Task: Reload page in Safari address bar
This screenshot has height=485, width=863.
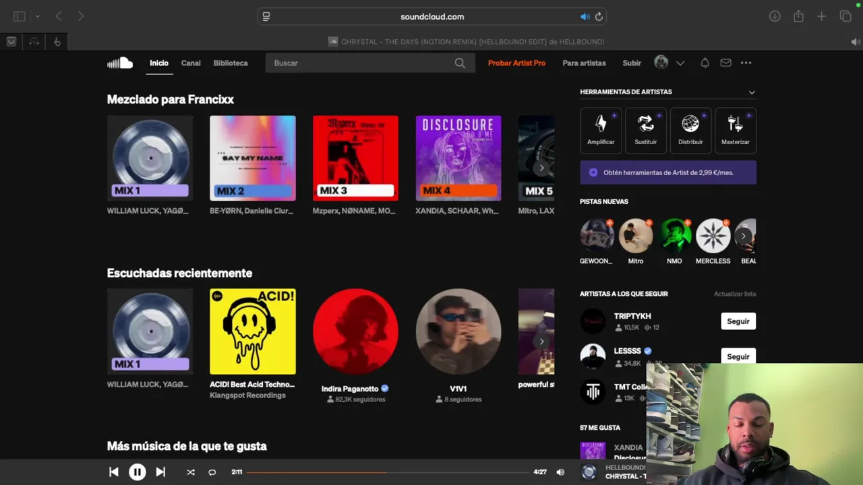Action: tap(599, 17)
